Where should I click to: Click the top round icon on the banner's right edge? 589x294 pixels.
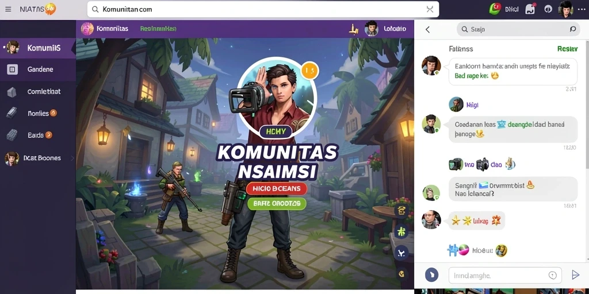click(x=401, y=210)
